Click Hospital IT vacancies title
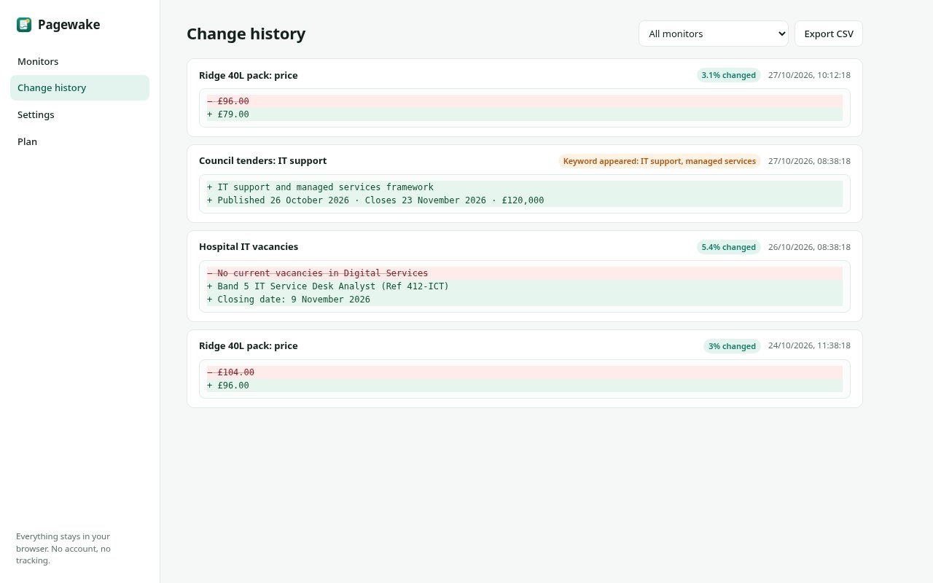The width and height of the screenshot is (933, 583). tap(249, 246)
